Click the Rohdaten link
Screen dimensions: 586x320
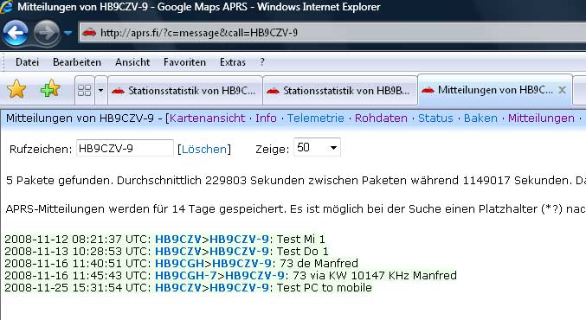(381, 118)
